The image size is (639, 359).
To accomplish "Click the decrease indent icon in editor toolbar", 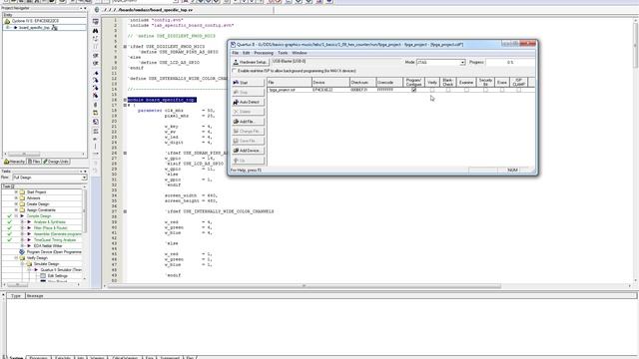I will (96, 63).
